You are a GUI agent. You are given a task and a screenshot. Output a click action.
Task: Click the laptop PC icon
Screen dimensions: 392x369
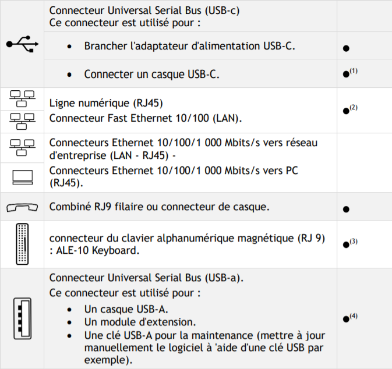(23, 178)
